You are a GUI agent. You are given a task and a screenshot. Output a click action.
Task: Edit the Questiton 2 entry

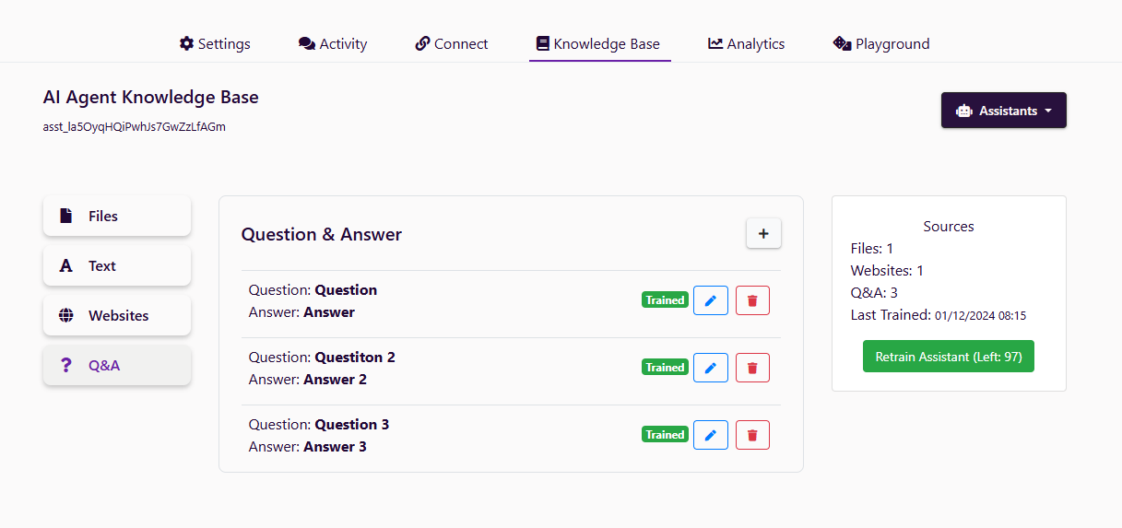pos(711,368)
